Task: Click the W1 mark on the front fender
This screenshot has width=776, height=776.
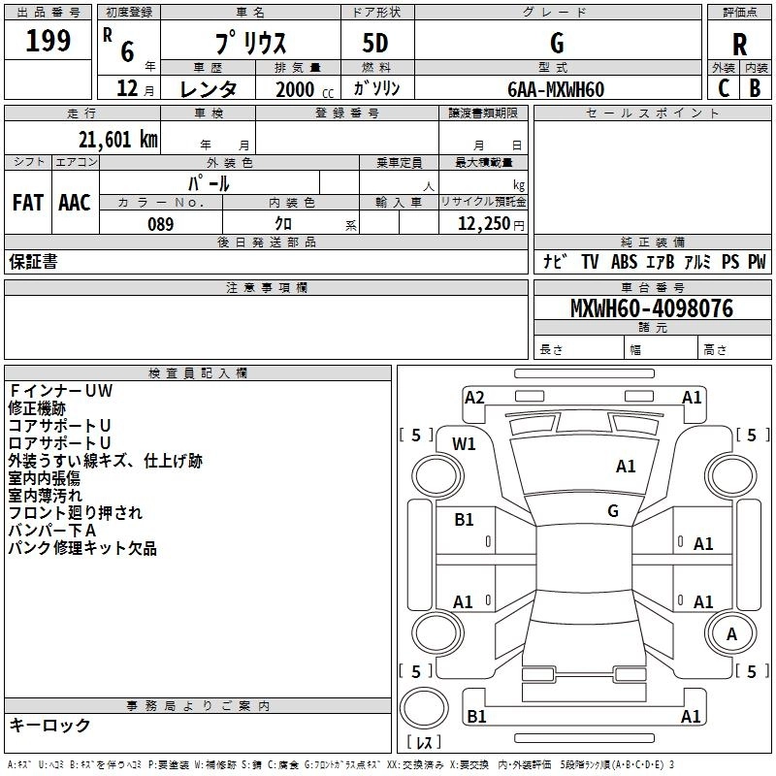Action: pyautogui.click(x=464, y=444)
